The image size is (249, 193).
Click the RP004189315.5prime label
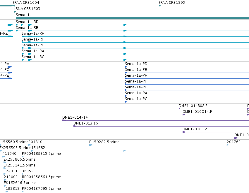[x=41, y=154]
